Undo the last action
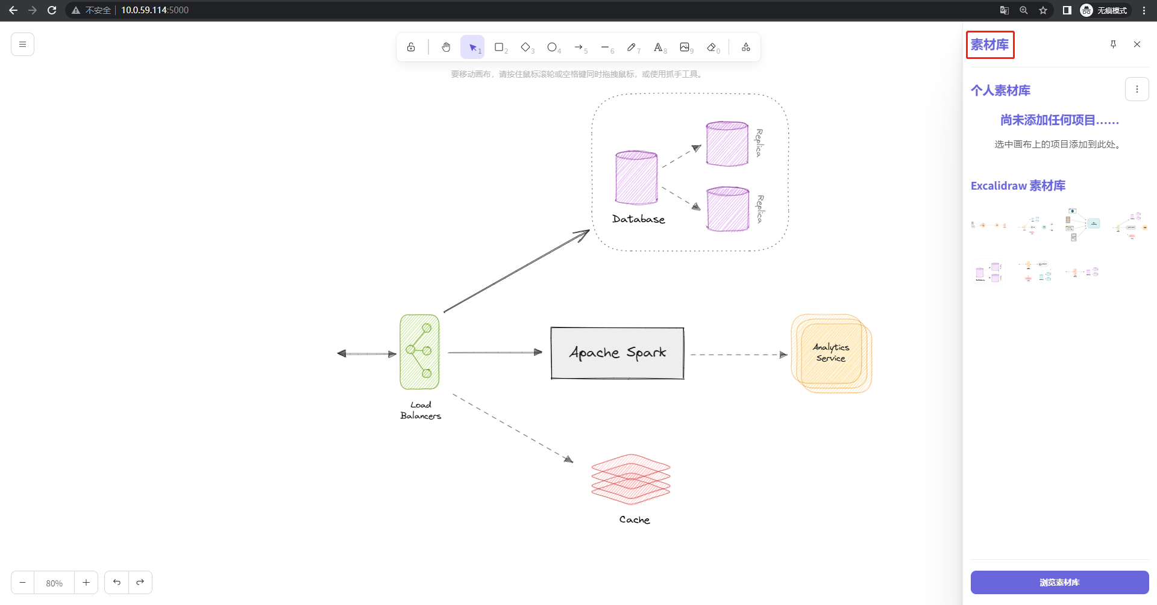The image size is (1157, 605). tap(117, 582)
